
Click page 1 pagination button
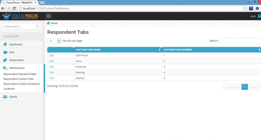(244, 87)
